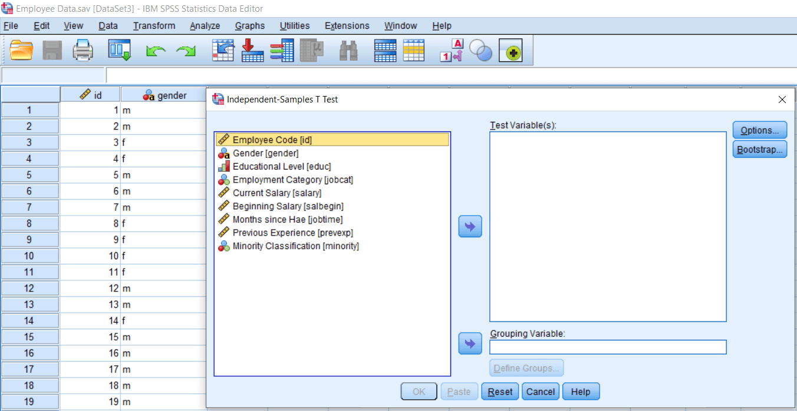Screen dimensions: 797x411
Task: Click the Go to variable icon with red arrow
Action: tap(253, 51)
